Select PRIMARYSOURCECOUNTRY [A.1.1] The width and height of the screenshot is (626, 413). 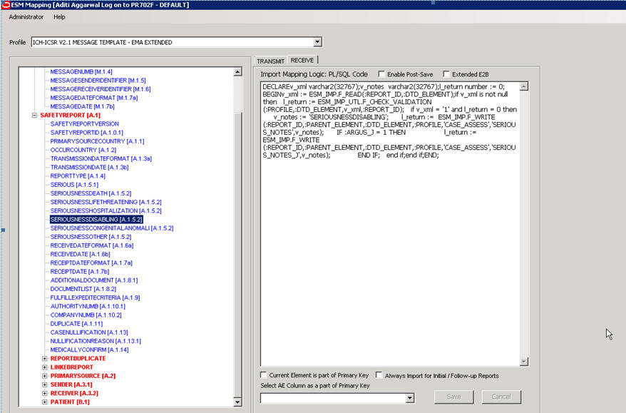[x=97, y=141]
